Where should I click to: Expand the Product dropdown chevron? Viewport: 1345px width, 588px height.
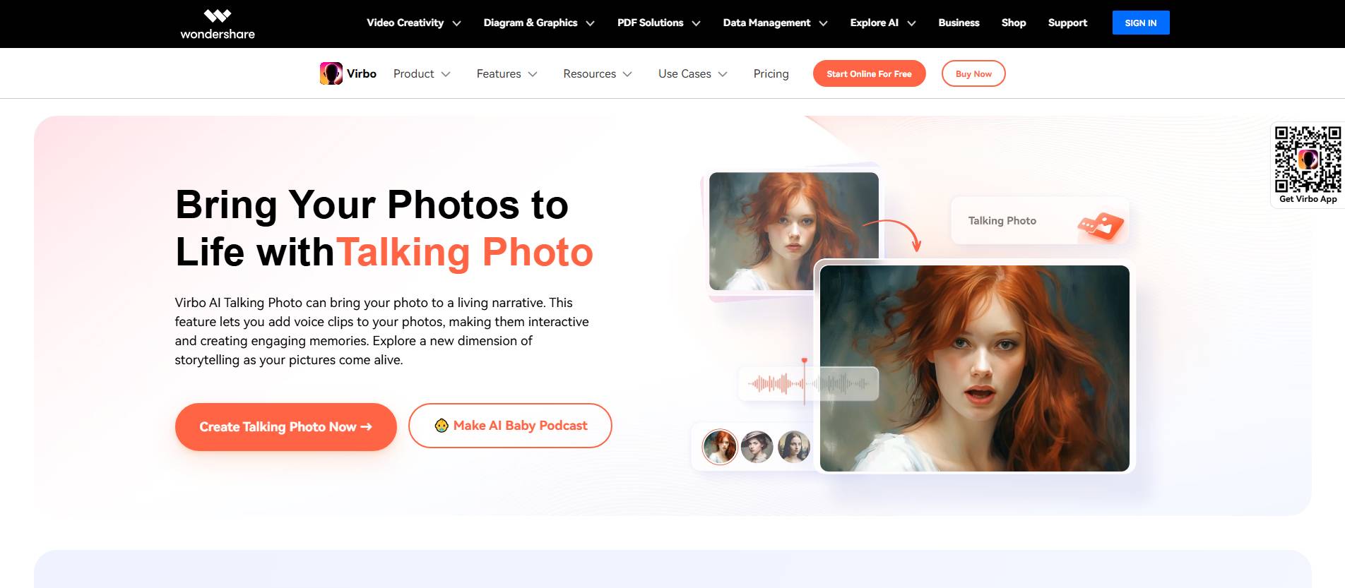pos(446,74)
